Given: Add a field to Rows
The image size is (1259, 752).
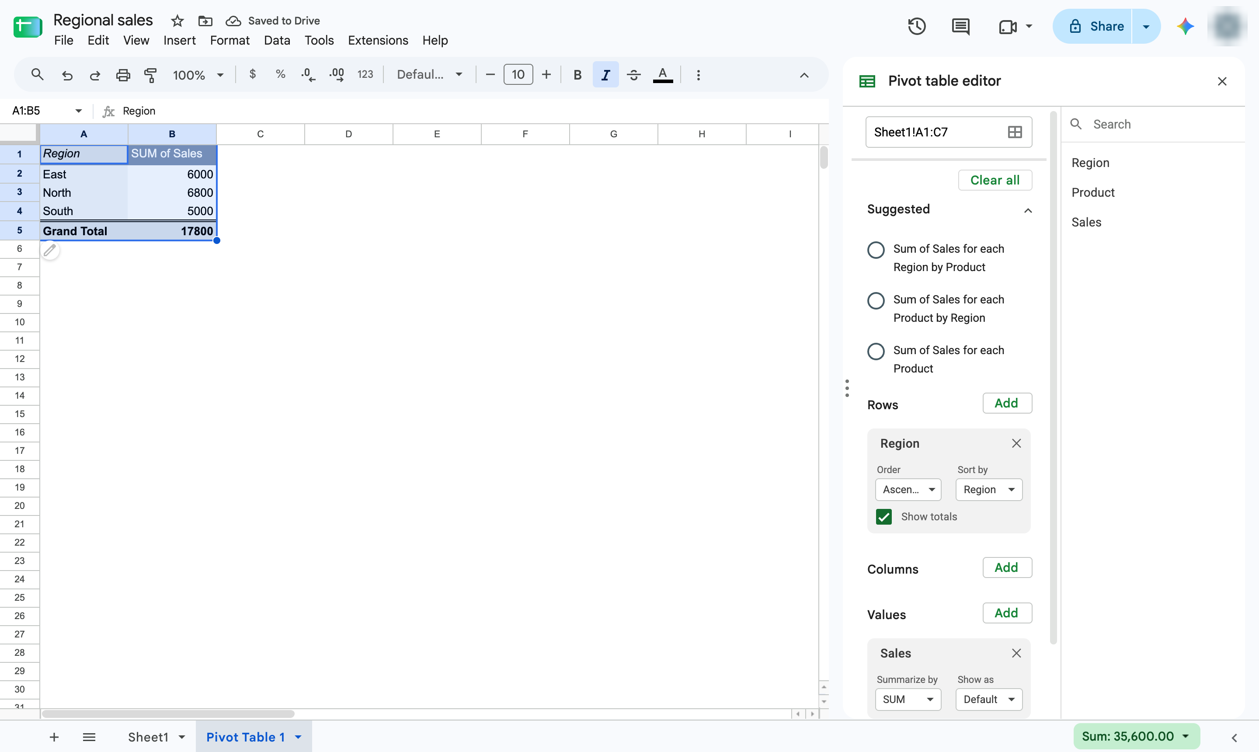Looking at the screenshot, I should coord(1007,403).
